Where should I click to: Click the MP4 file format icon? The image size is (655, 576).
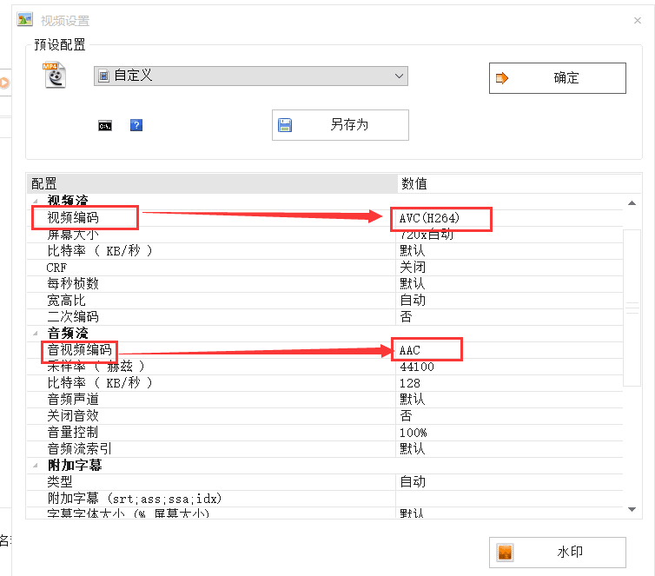[x=56, y=76]
